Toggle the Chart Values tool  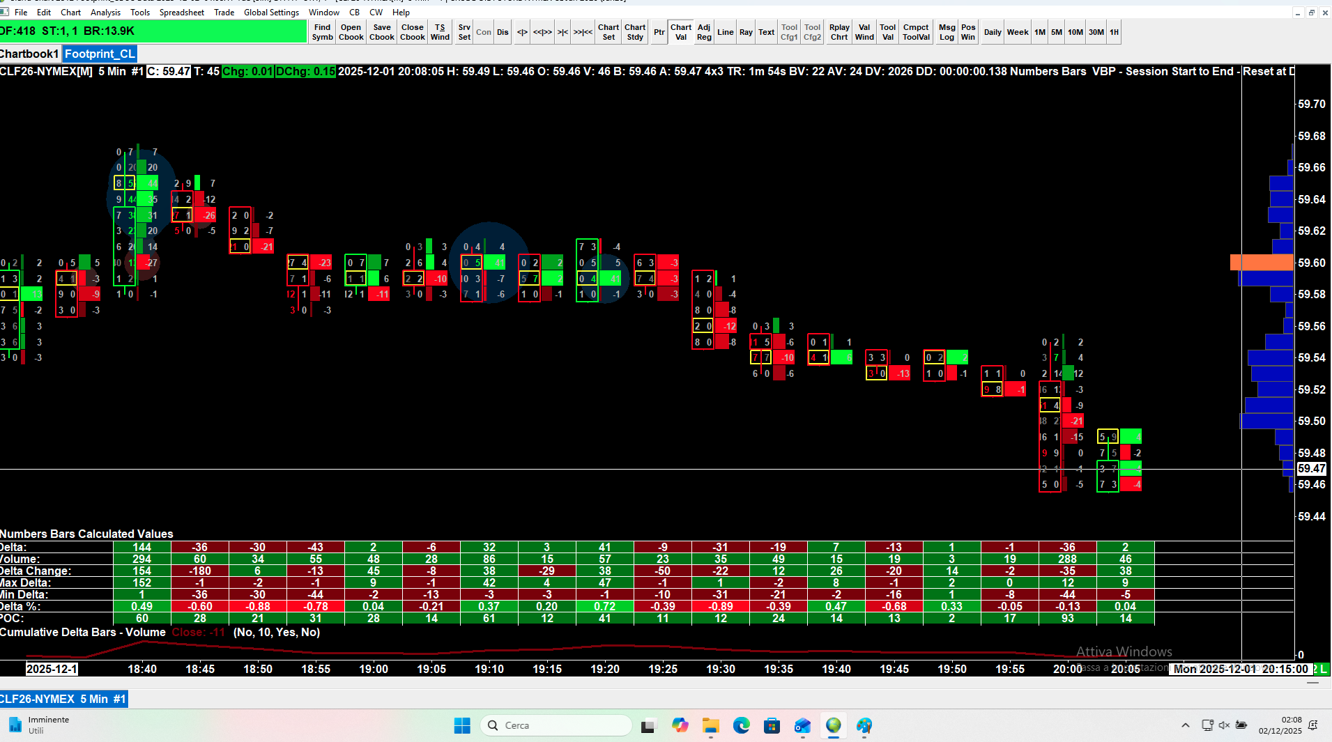pyautogui.click(x=681, y=32)
